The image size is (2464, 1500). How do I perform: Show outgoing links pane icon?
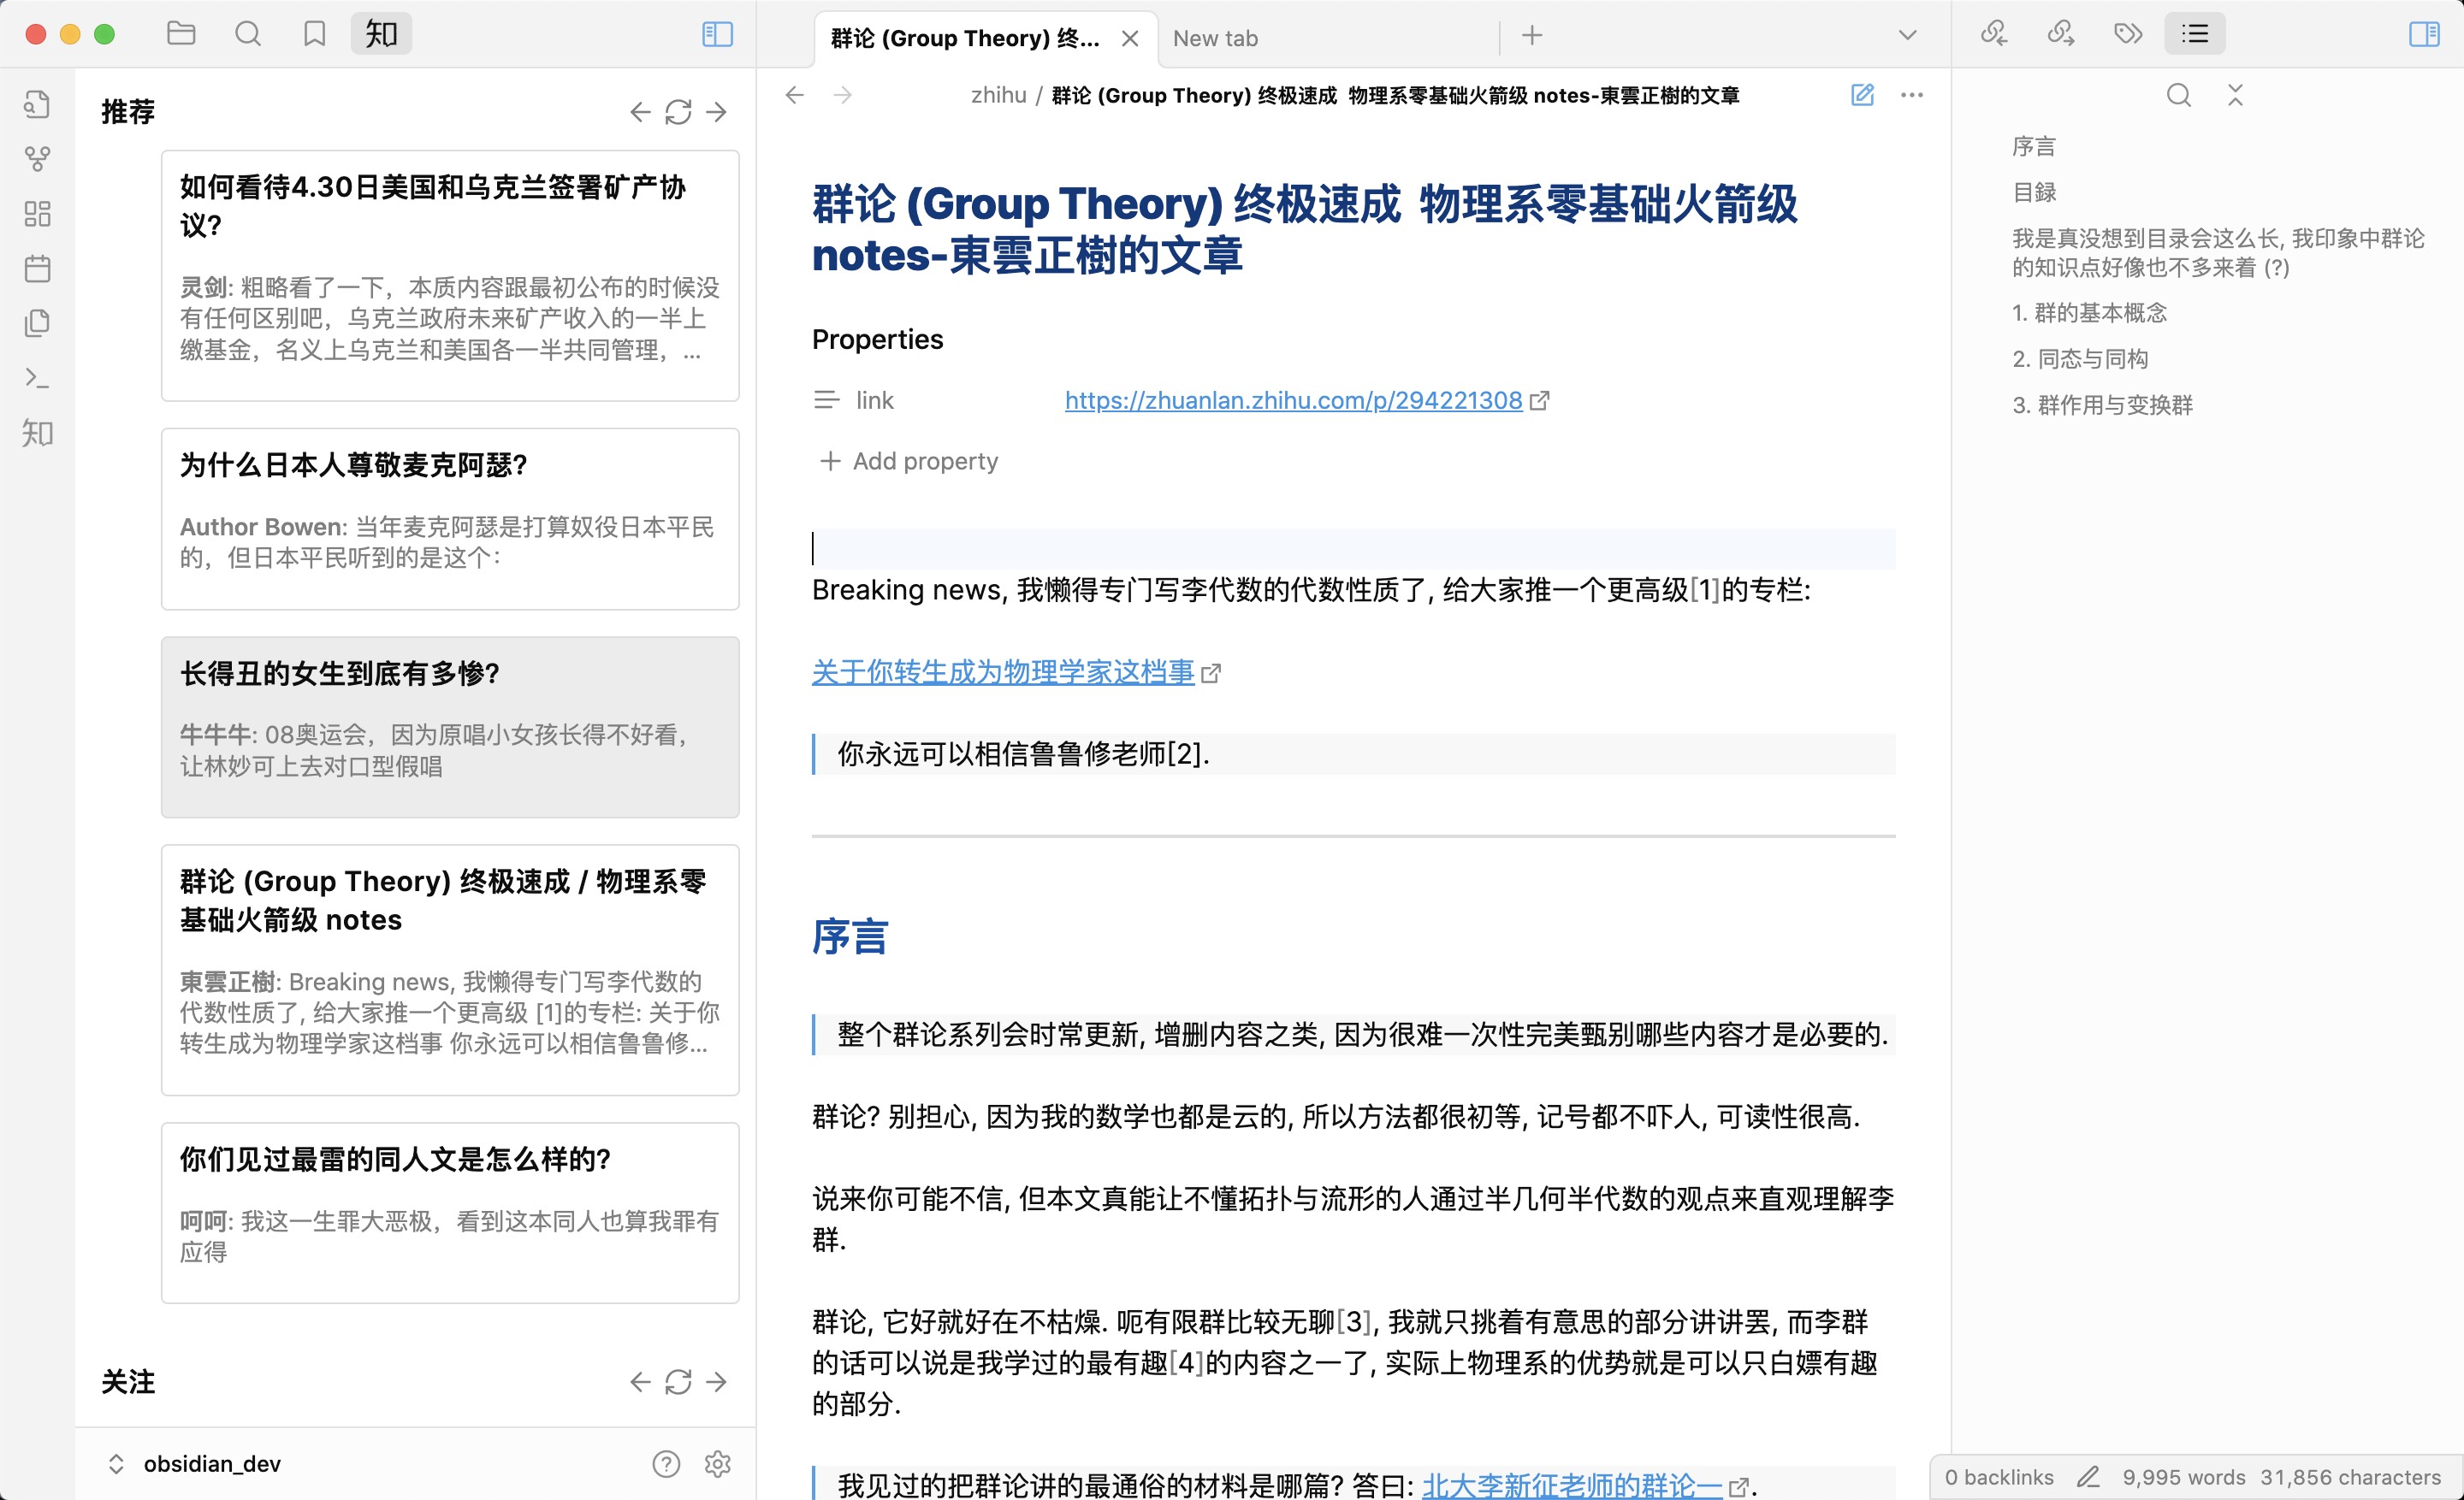coord(2060,34)
